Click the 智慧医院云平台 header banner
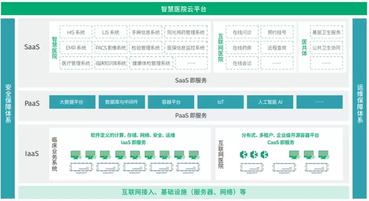Screen dimensions: 369x201 tap(184, 9)
